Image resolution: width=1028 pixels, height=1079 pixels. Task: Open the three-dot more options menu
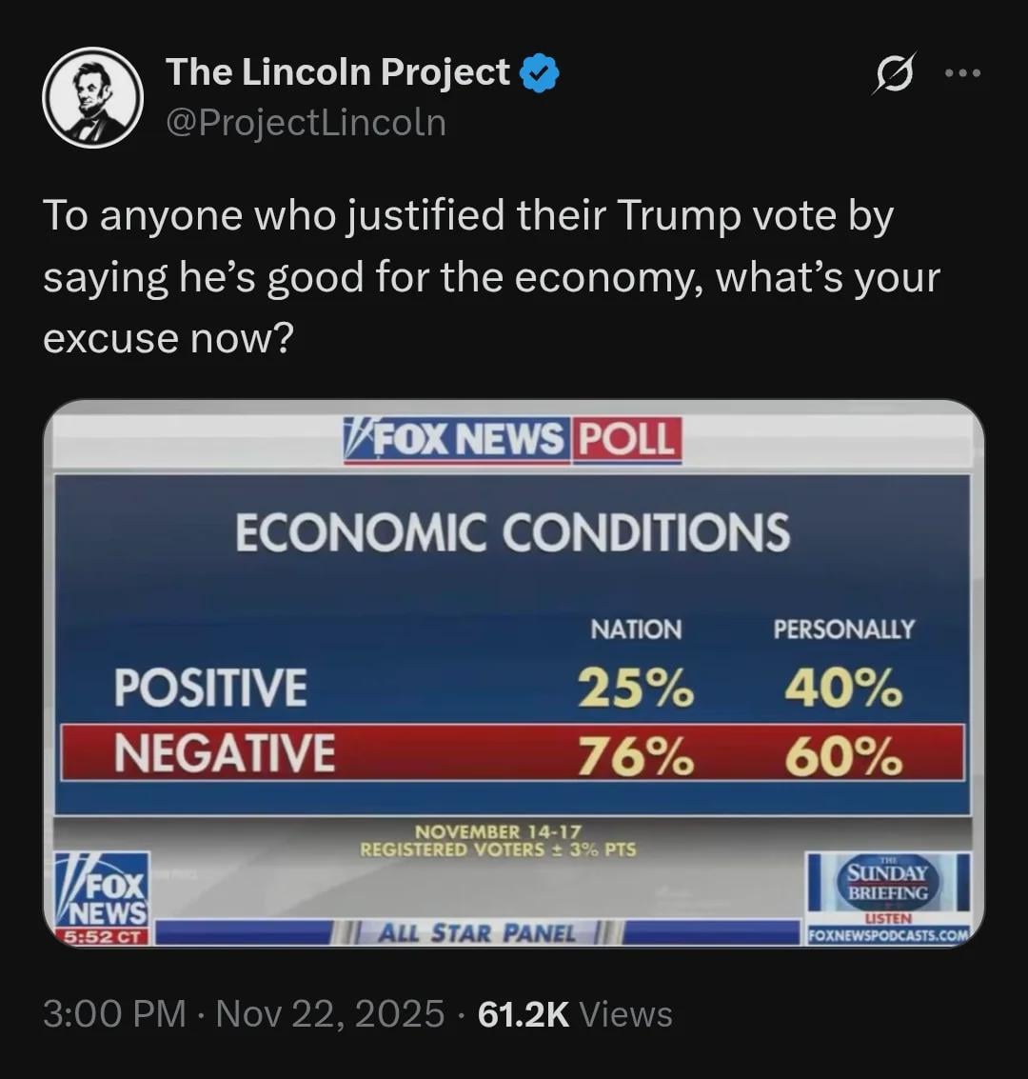point(962,73)
